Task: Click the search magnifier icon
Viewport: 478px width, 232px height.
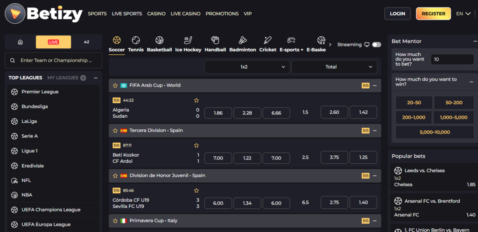Action: click(13, 60)
